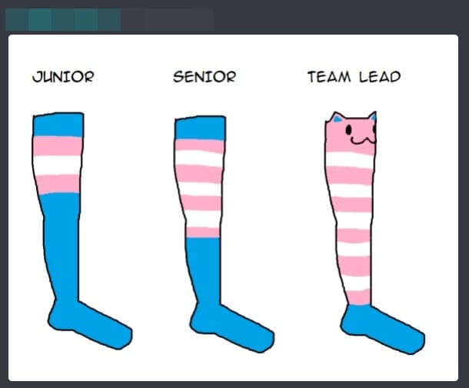Click the blue foot of the Senior sock

pyautogui.click(x=231, y=328)
